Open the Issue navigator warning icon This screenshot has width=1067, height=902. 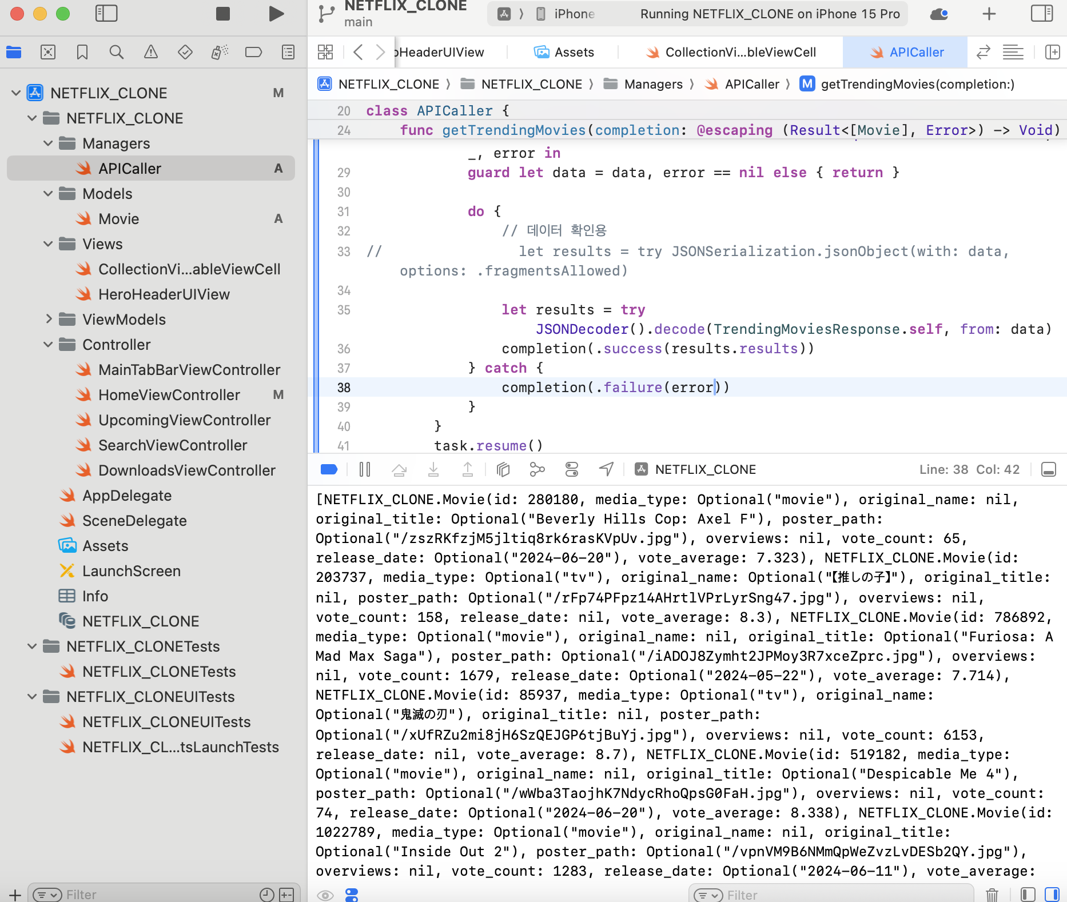pyautogui.click(x=151, y=53)
